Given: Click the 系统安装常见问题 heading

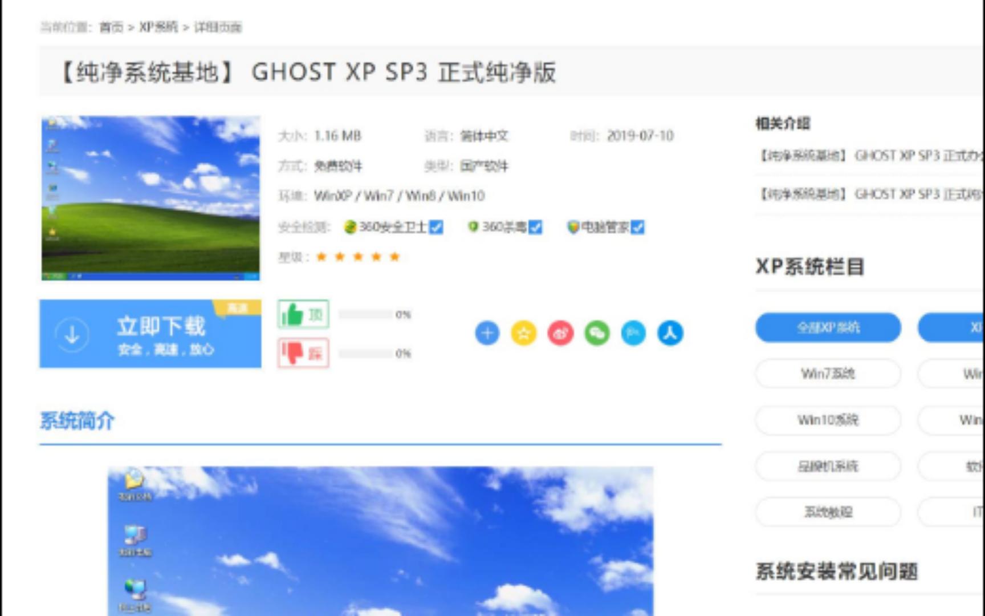Looking at the screenshot, I should tap(837, 571).
